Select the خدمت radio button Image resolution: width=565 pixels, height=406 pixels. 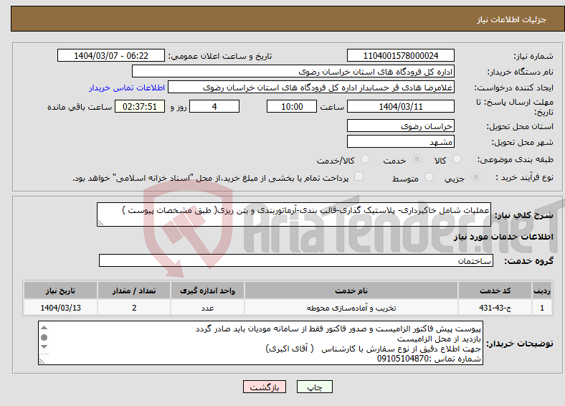tap(417, 159)
